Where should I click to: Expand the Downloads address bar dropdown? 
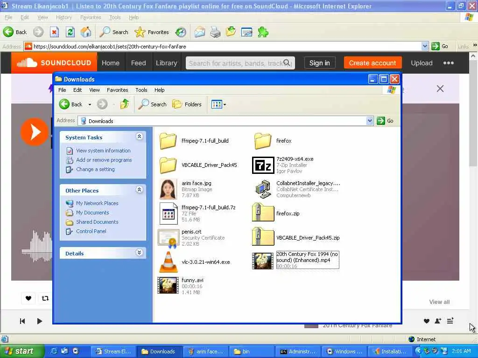[370, 121]
